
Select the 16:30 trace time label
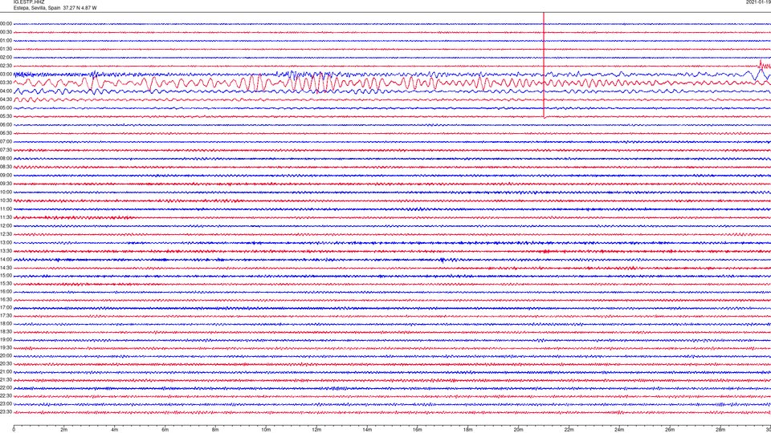pyautogui.click(x=6, y=299)
